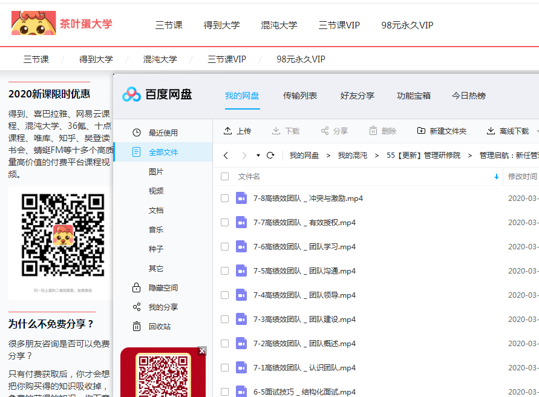Viewport: 539px width, 397px height.
Task: Check the box for 7-8高绩效团队 冲突与激励.mp4
Action: [225, 198]
